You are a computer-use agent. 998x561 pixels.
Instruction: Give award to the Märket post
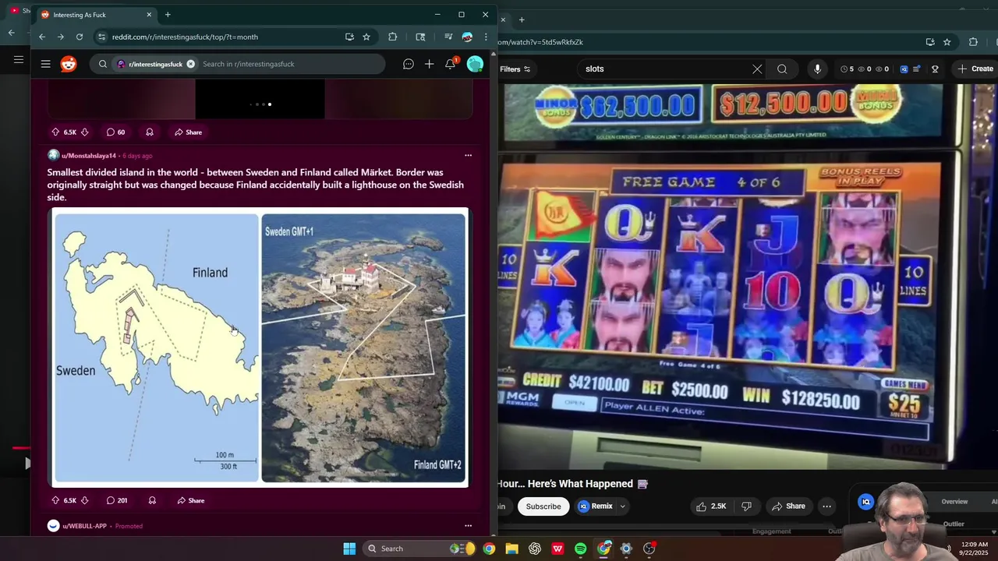tap(152, 500)
